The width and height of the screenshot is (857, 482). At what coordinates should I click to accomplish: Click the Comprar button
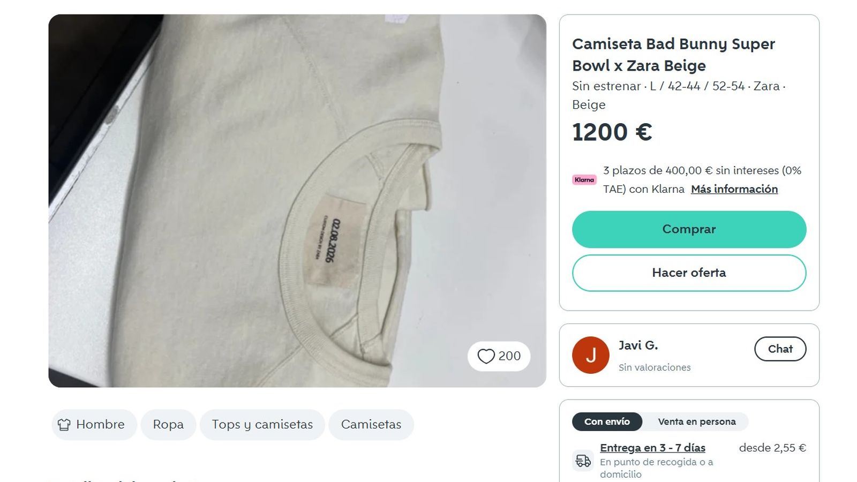pyautogui.click(x=689, y=229)
